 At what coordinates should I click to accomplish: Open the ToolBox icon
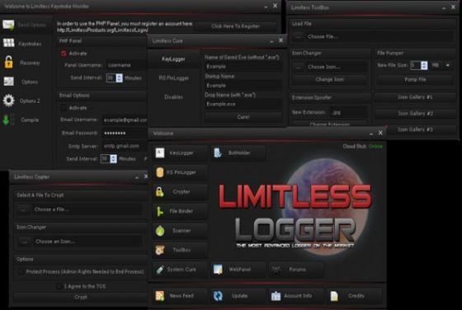(x=160, y=250)
